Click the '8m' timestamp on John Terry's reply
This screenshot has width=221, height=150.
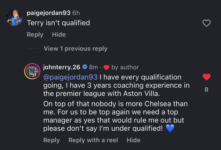[x=94, y=67]
